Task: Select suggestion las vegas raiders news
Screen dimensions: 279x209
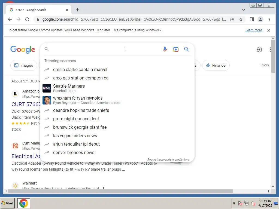Action: pos(117,136)
